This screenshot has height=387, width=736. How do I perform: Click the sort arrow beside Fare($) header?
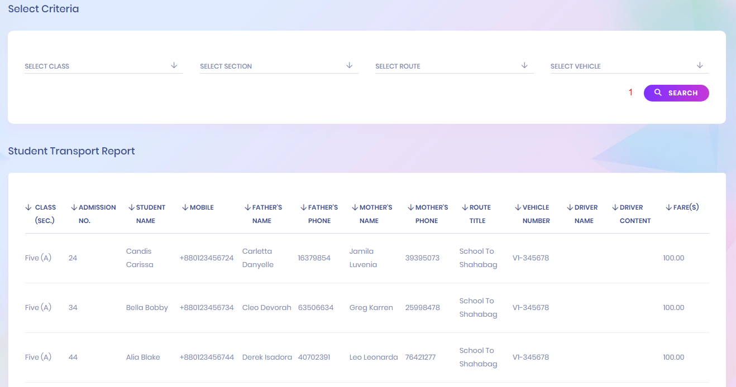coord(668,207)
